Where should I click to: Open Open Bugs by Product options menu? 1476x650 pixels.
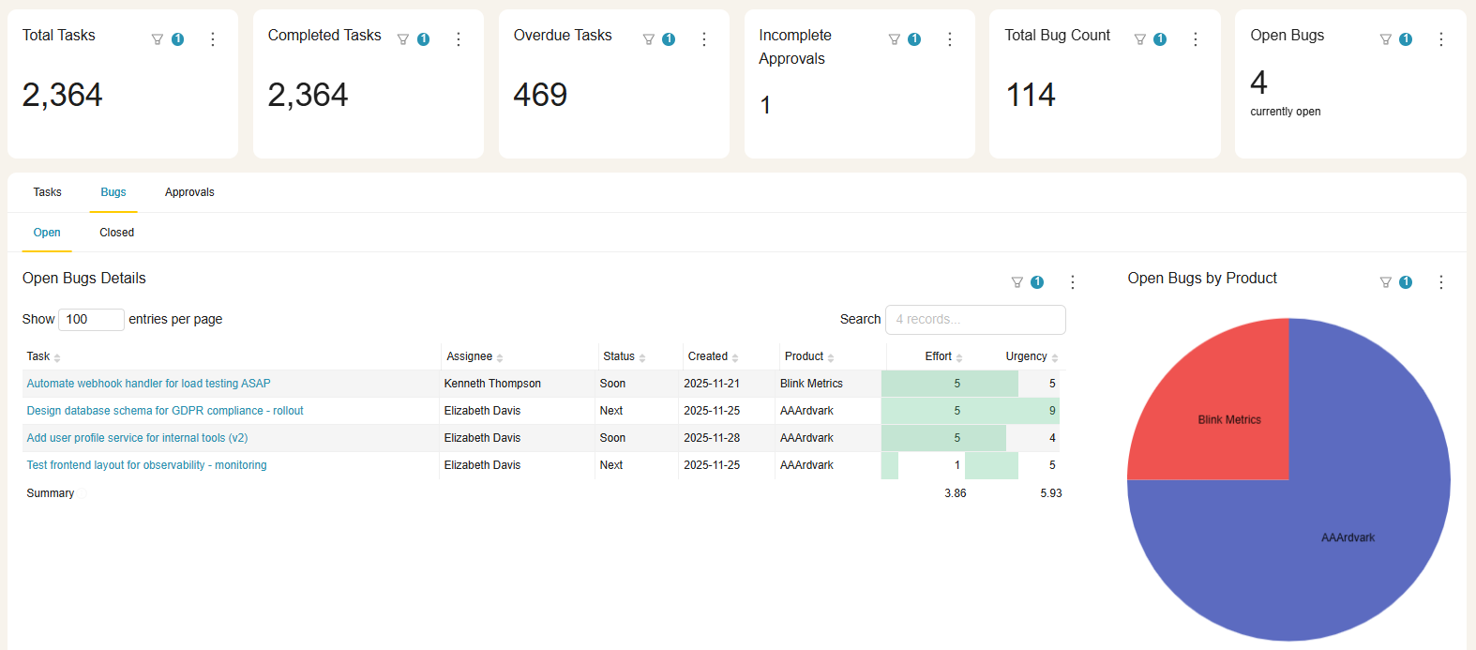point(1441,282)
